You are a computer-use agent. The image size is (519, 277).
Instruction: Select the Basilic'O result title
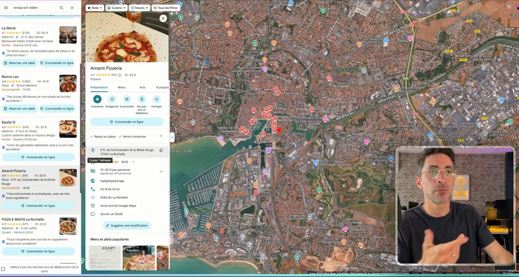pyautogui.click(x=9, y=122)
